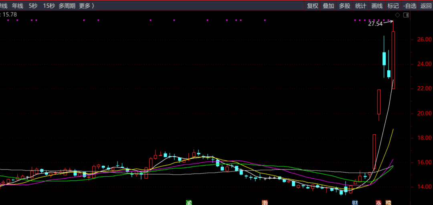The image size is (433, 205).
Task: Open the 复权 price adjustment option
Action: click(313, 6)
